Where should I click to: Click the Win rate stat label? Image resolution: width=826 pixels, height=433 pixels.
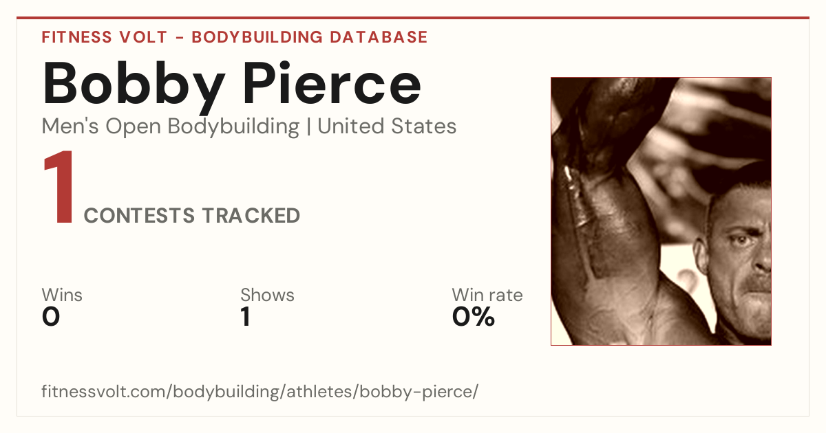pos(487,296)
